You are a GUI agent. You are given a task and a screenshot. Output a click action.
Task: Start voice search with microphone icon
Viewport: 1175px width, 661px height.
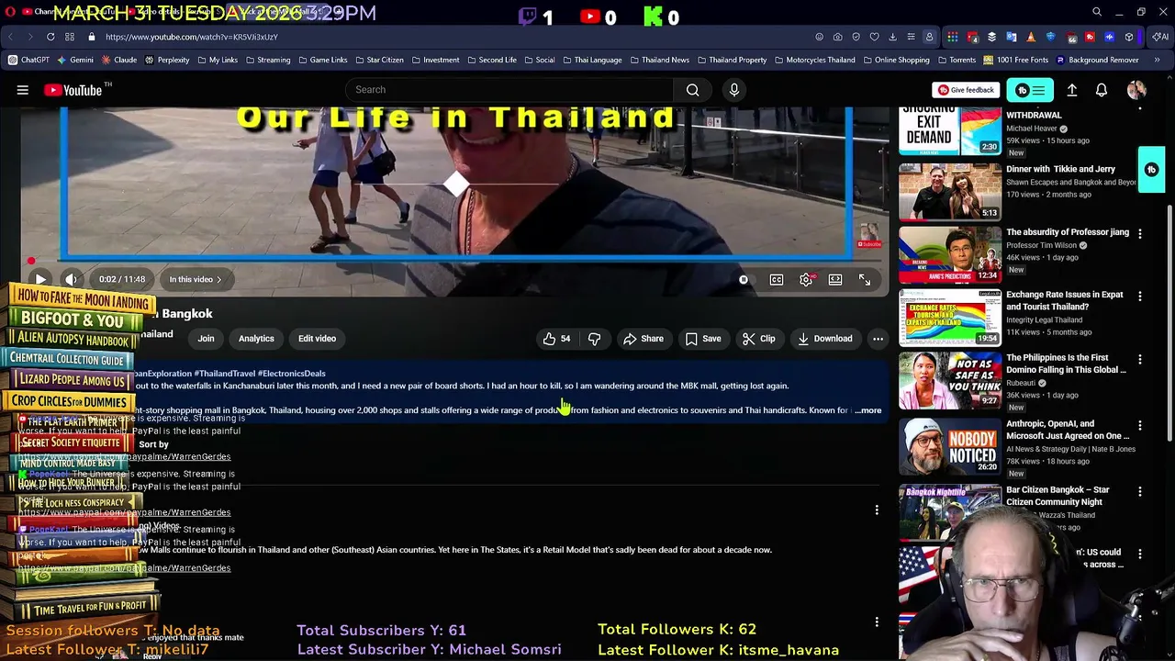tap(733, 90)
